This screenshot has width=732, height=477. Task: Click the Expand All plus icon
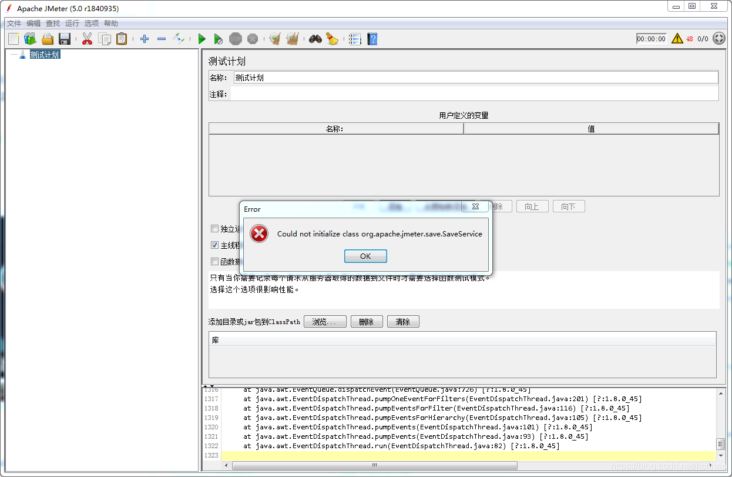(x=145, y=39)
